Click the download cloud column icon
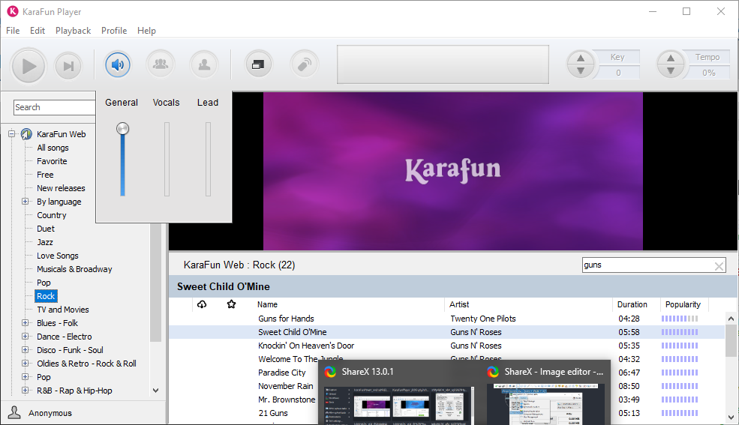Viewport: 739px width, 425px height. click(202, 304)
